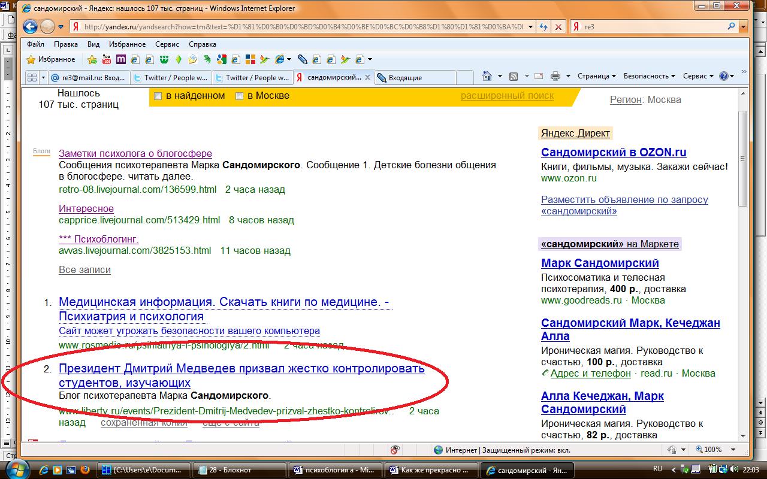Go back with the browser Back arrow

(x=31, y=27)
